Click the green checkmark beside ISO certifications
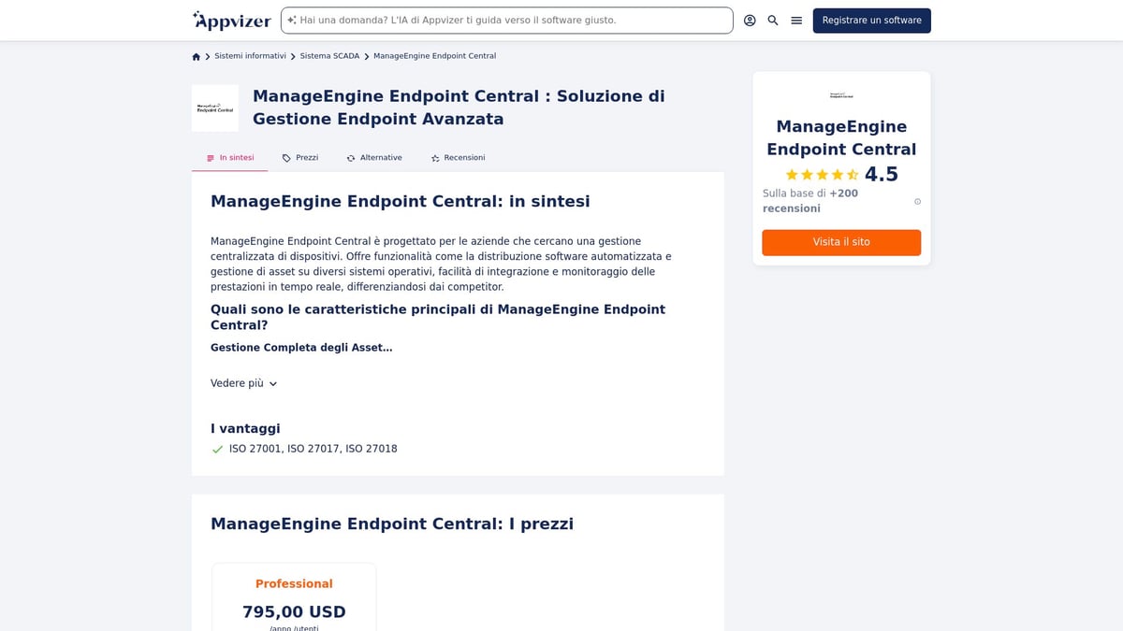 216,449
